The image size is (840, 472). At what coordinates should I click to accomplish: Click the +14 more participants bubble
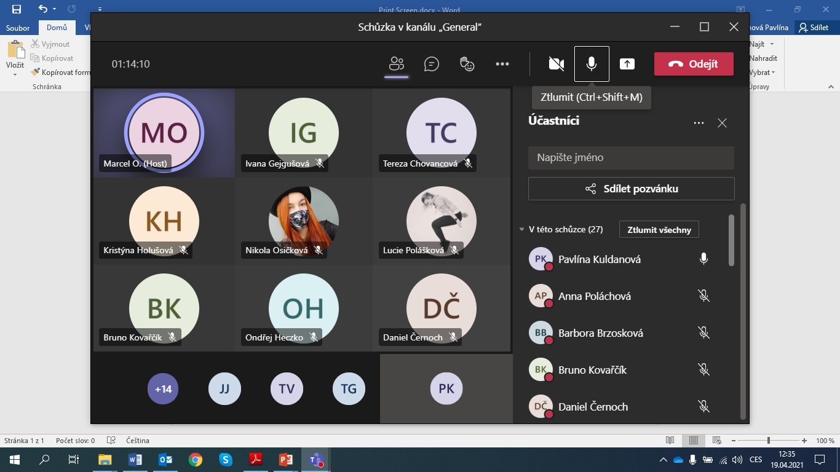(163, 389)
